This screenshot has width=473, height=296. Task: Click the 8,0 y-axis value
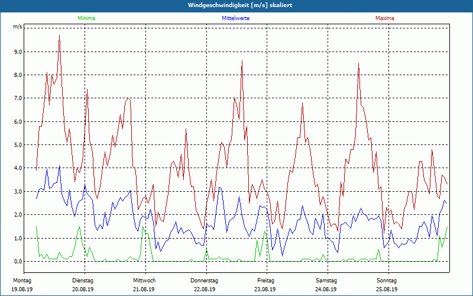[18, 75]
